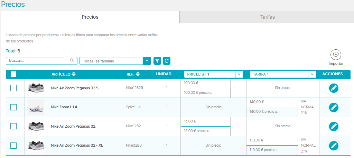Select reference SpikeLJ4

coord(133,107)
